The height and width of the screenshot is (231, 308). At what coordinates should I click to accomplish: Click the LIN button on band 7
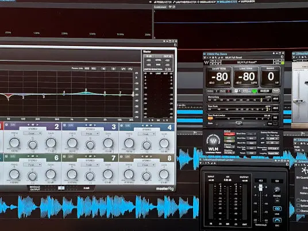point(71,156)
